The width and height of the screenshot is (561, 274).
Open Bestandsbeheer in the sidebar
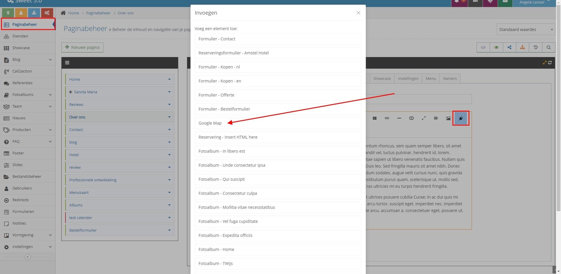click(x=28, y=177)
